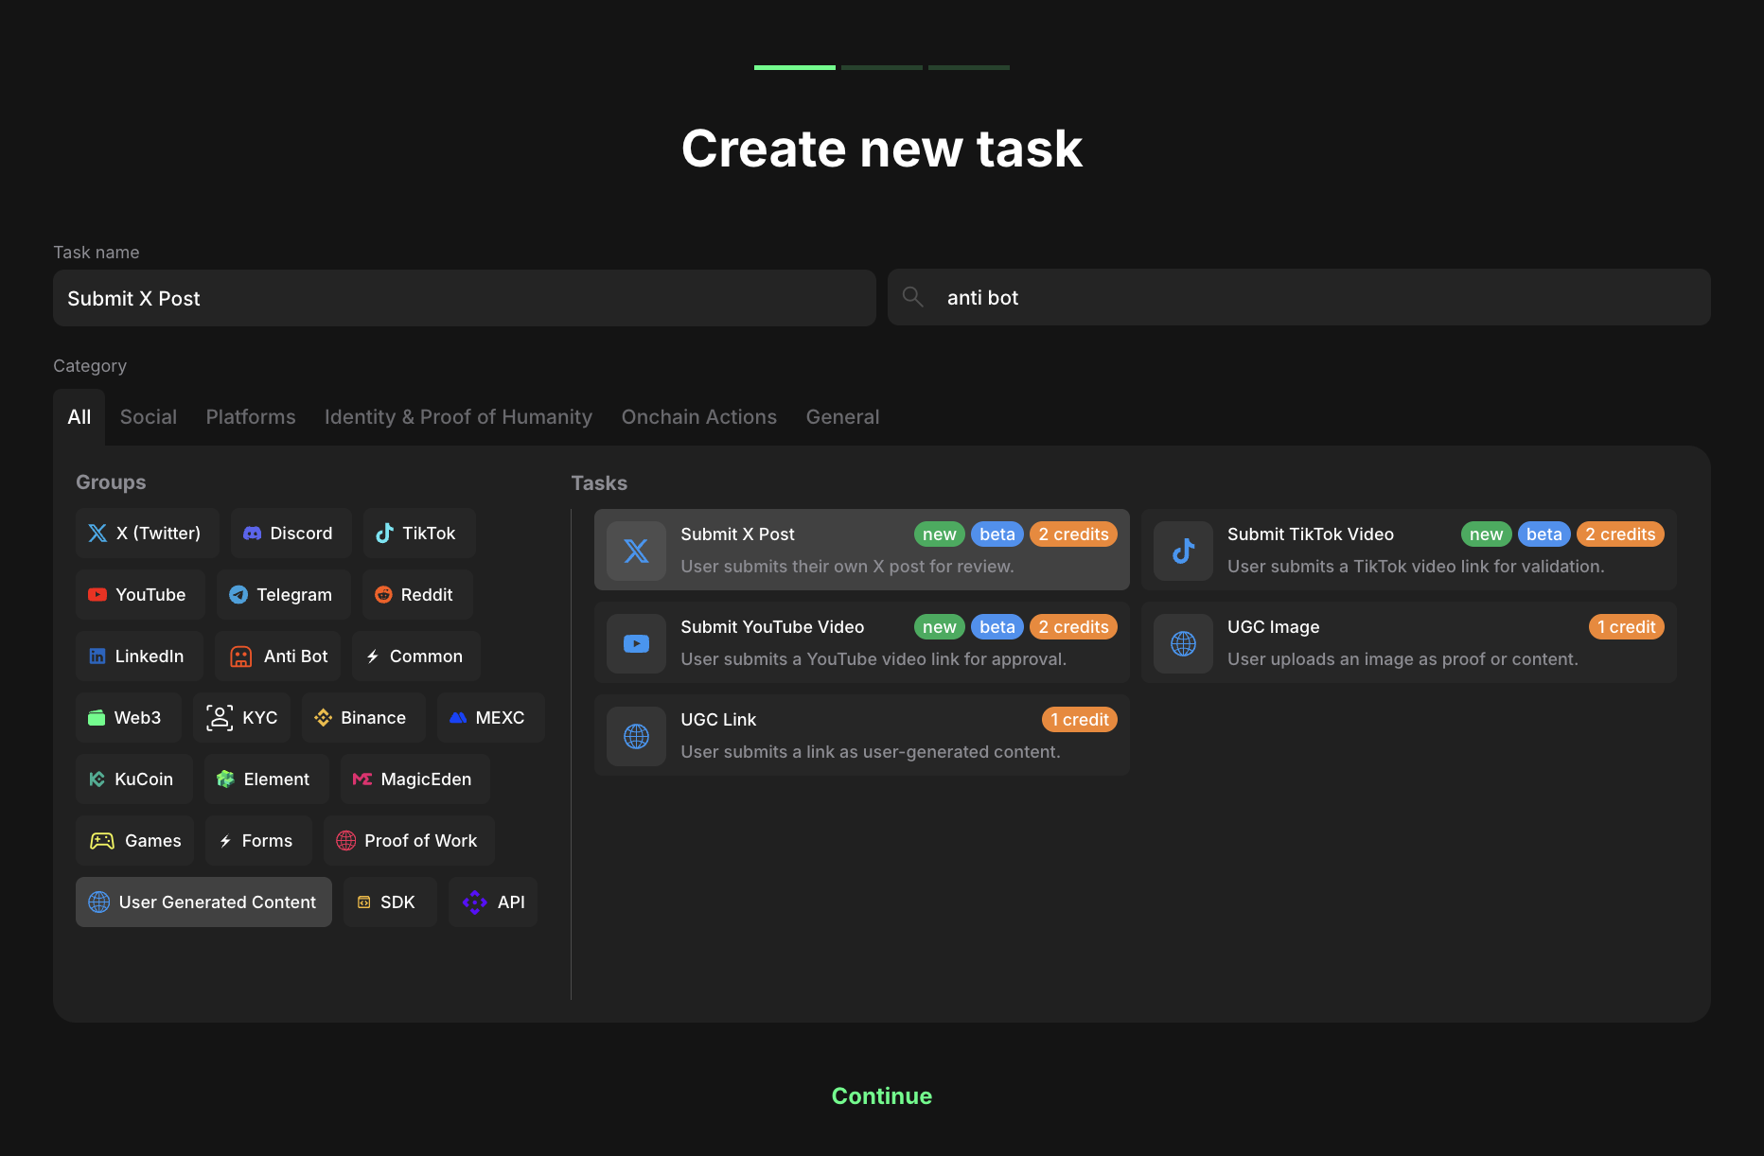Image resolution: width=1764 pixels, height=1156 pixels.
Task: Switch to the All category tab
Action: [79, 417]
